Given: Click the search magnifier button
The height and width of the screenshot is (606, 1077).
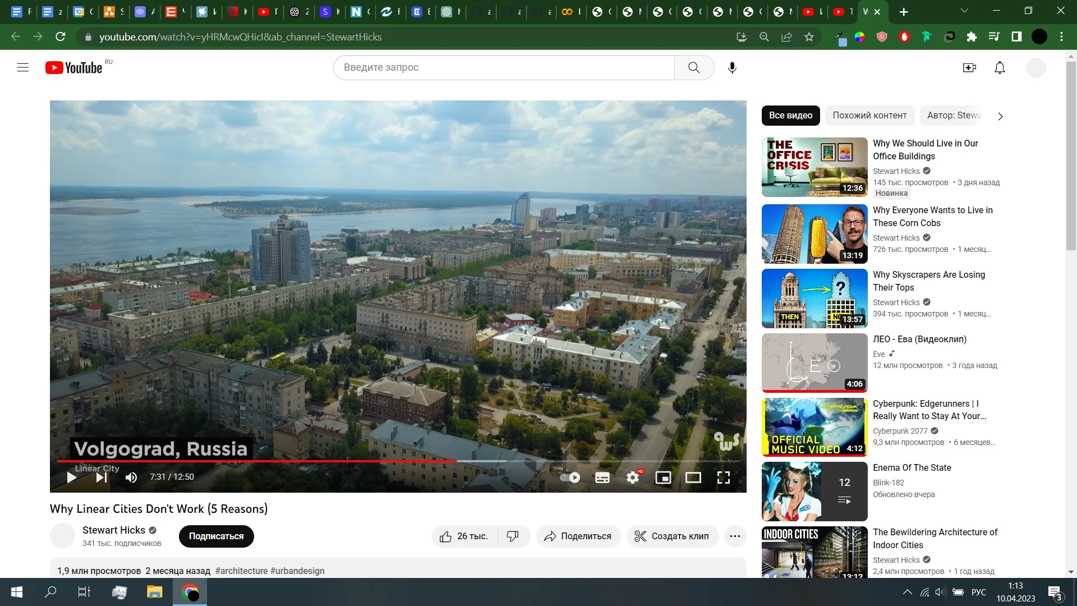Looking at the screenshot, I should pos(694,67).
